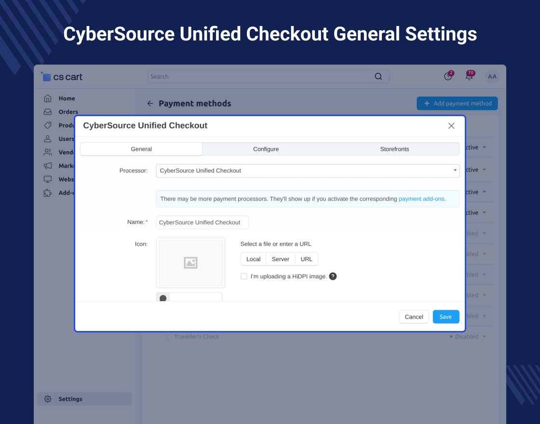The image size is (540, 424).
Task: Switch to the Configure tab
Action: (x=266, y=149)
